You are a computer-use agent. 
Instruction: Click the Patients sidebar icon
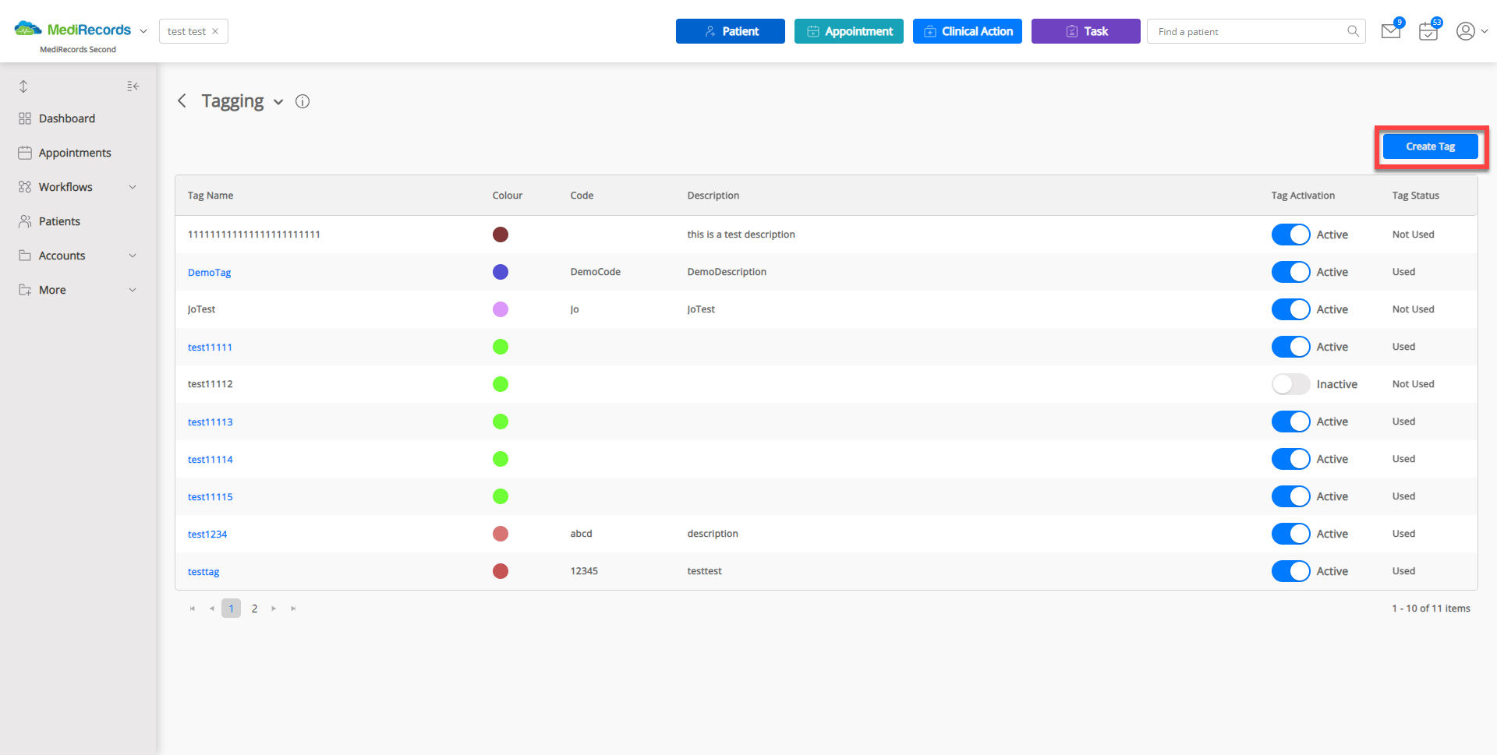(25, 221)
